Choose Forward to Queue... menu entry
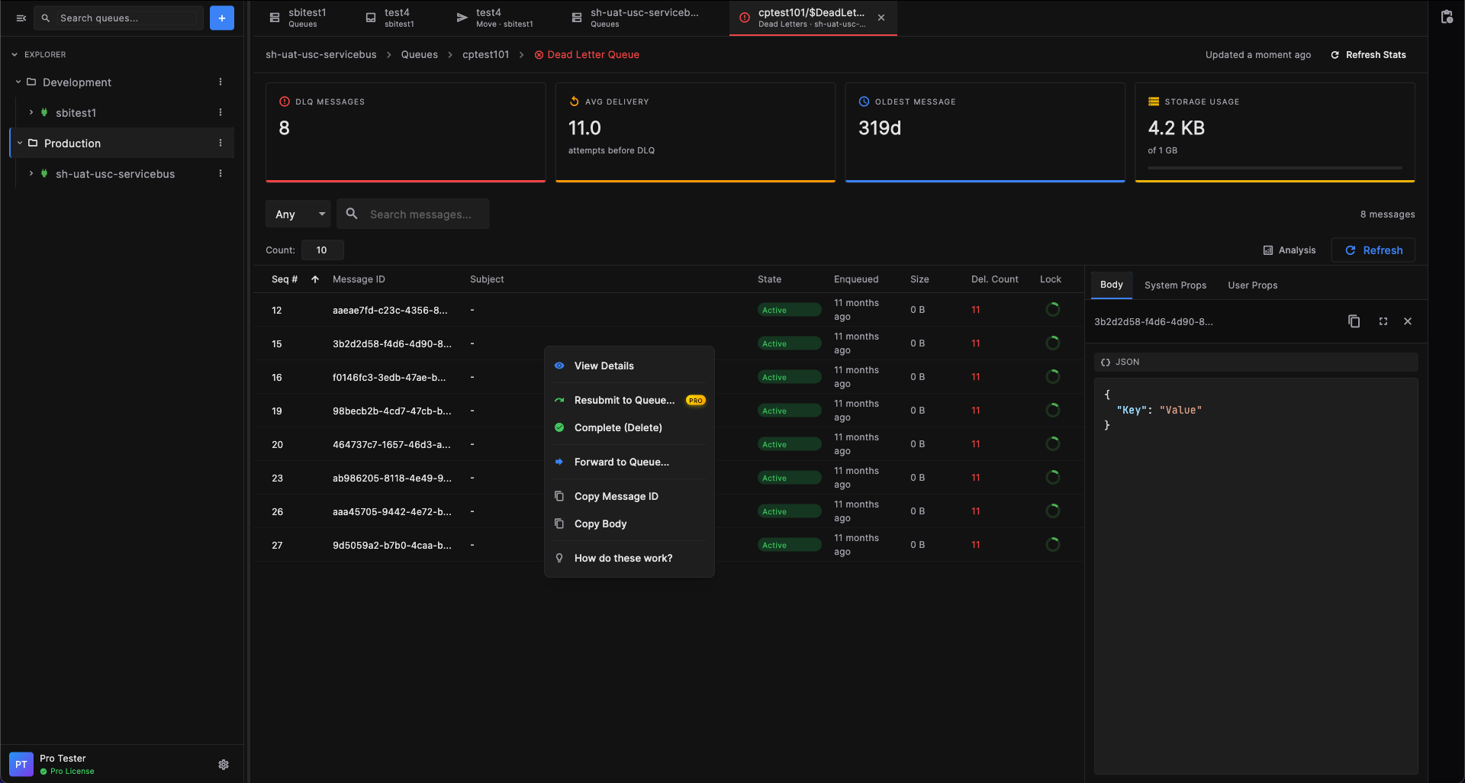Image resolution: width=1465 pixels, height=783 pixels. [621, 462]
